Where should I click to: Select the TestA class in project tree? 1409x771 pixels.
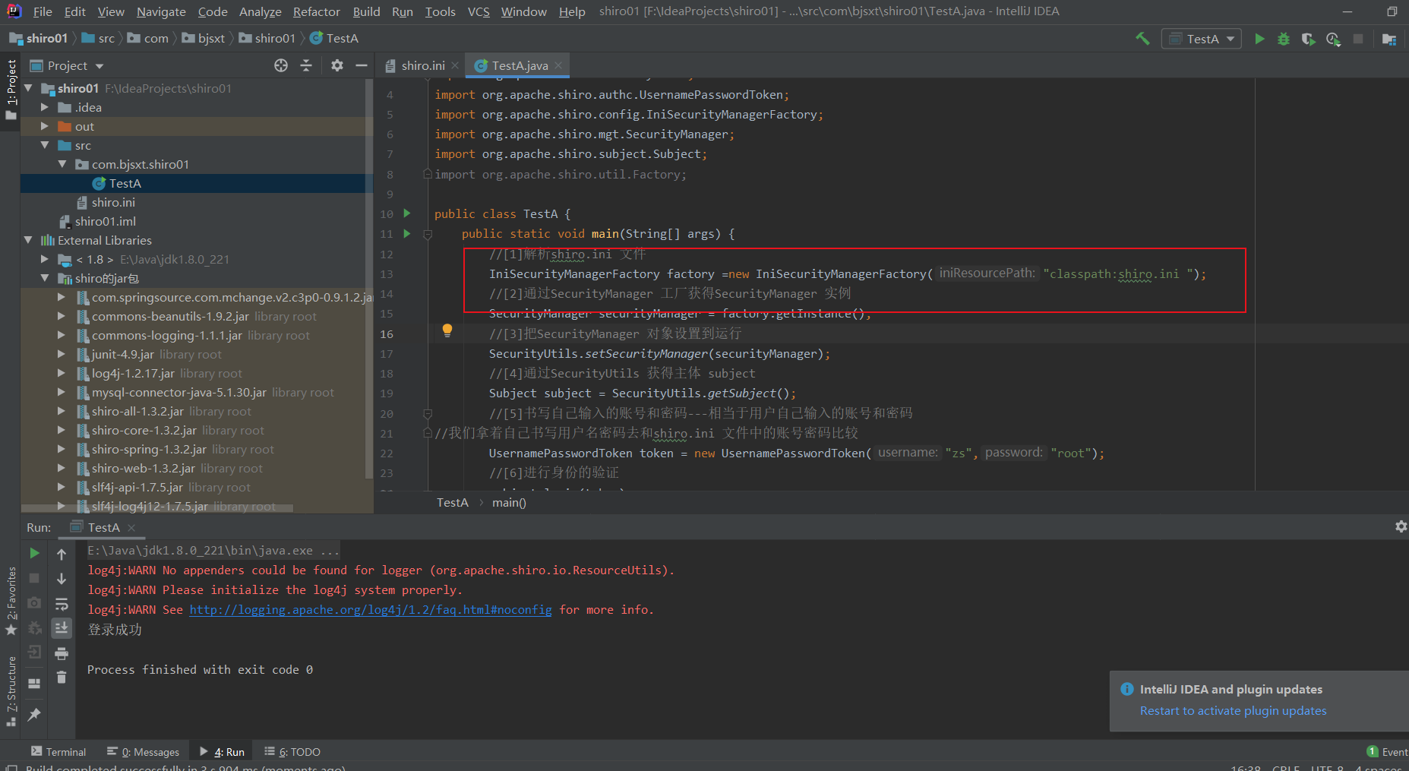pyautogui.click(x=125, y=183)
